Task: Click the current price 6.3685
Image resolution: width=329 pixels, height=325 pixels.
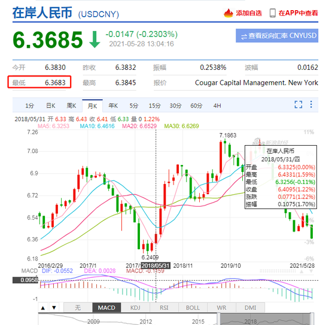Action: pyautogui.click(x=48, y=40)
